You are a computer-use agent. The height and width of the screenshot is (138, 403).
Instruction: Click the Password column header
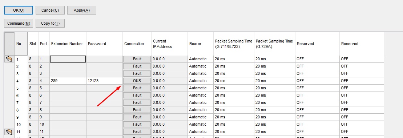(x=104, y=44)
